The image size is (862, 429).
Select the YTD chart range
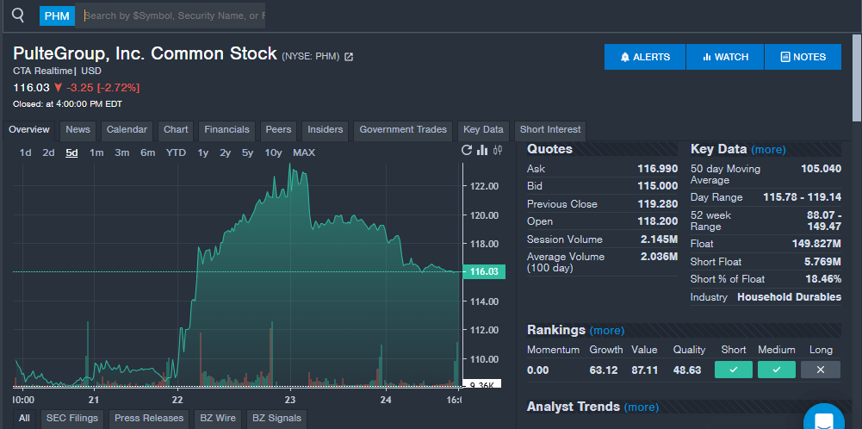[176, 152]
